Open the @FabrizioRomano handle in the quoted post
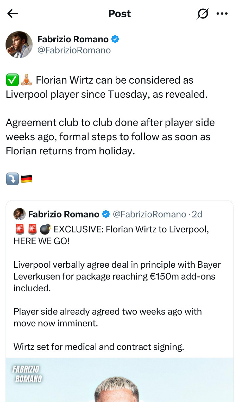Screen dimensions: 239x402 tap(150, 214)
